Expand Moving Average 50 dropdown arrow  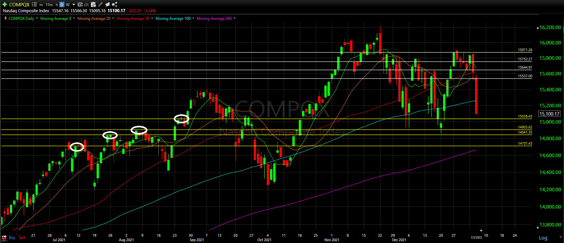pyautogui.click(x=152, y=18)
